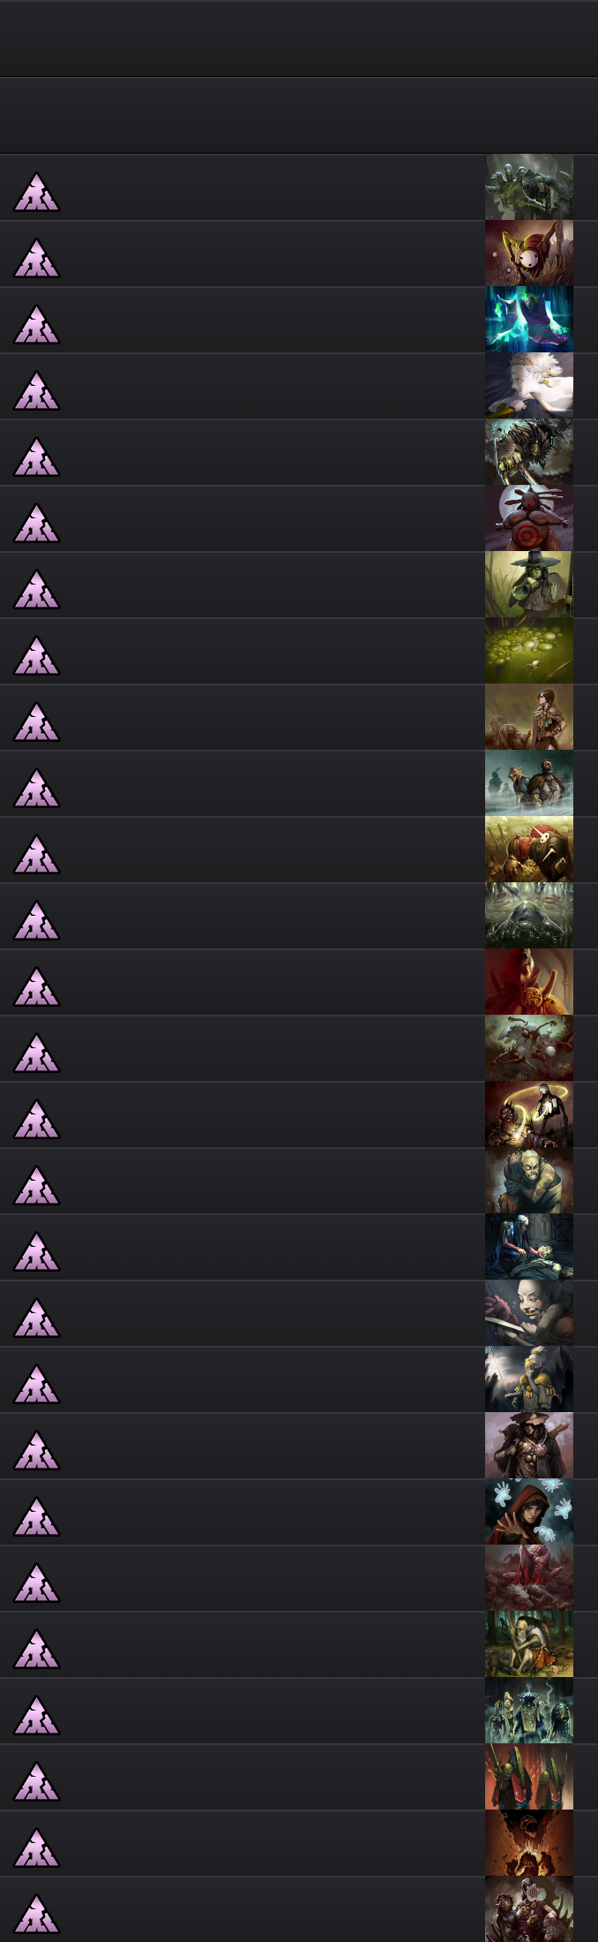598x1942 pixels.
Task: Open the artwork with the bearded men in mist
Action: 529,783
